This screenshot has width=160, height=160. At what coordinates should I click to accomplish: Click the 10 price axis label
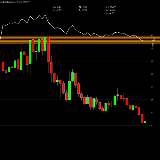tap(152, 113)
